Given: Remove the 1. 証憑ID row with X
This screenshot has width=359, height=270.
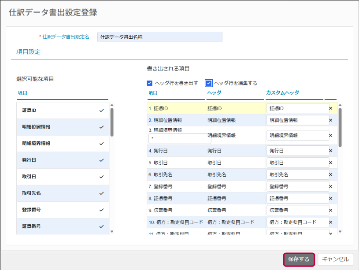Looking at the screenshot, I should [331, 108].
